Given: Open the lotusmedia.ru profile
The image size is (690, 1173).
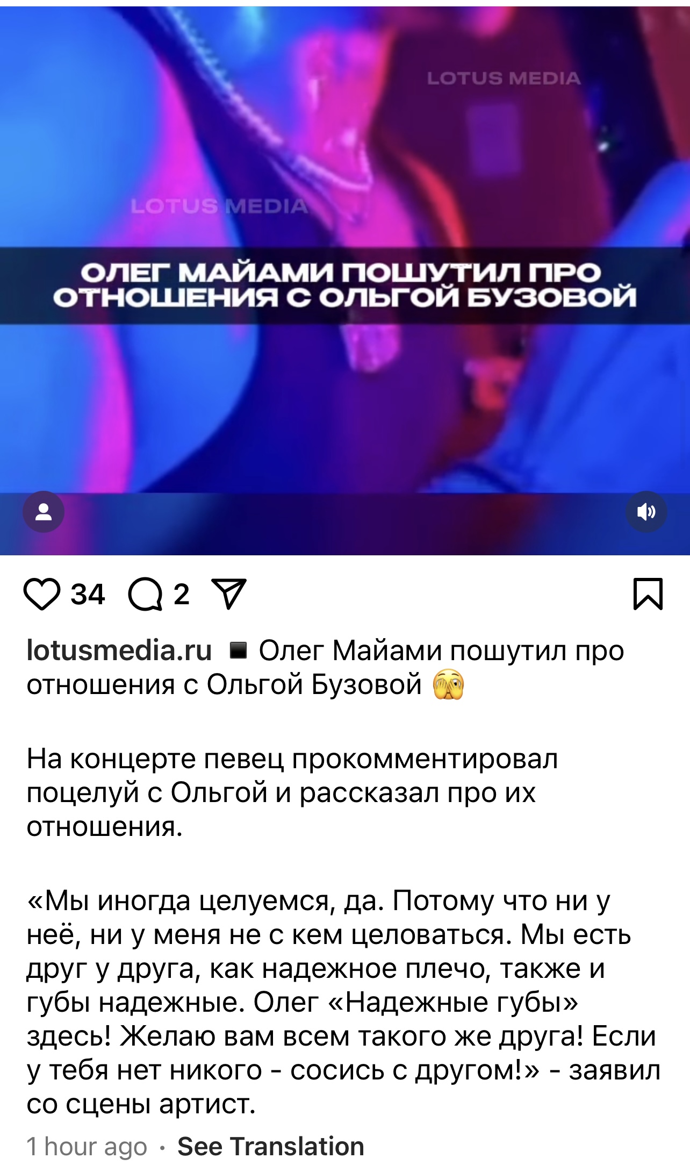Looking at the screenshot, I should pos(119,650).
